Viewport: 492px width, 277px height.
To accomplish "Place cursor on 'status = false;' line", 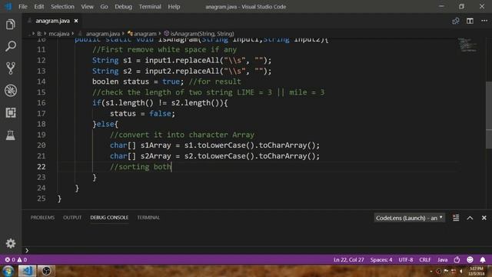I will point(142,113).
